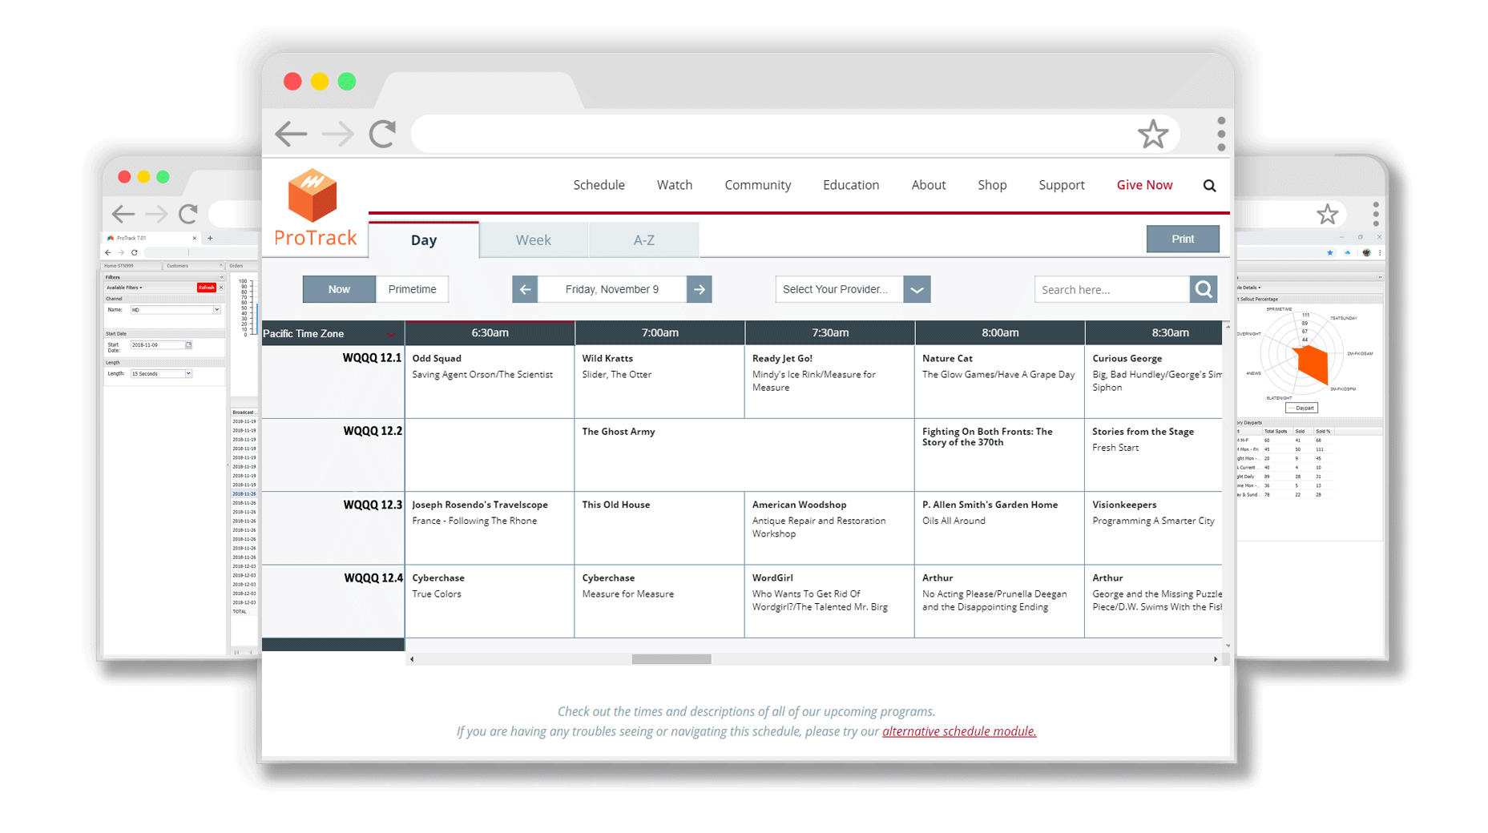The width and height of the screenshot is (1488, 833).
Task: Open the Start Date calendar picker
Action: (x=189, y=345)
